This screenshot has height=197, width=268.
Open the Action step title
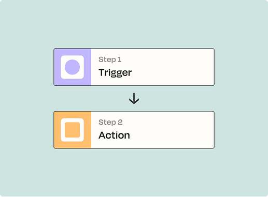pyautogui.click(x=114, y=135)
